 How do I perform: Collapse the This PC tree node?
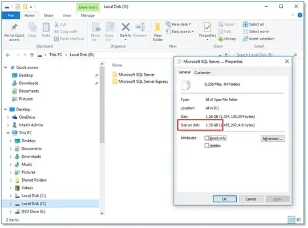point(8,133)
